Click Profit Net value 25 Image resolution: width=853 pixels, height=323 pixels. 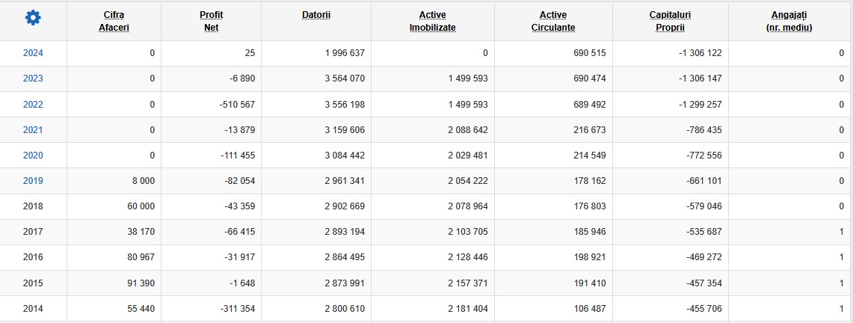click(x=250, y=53)
